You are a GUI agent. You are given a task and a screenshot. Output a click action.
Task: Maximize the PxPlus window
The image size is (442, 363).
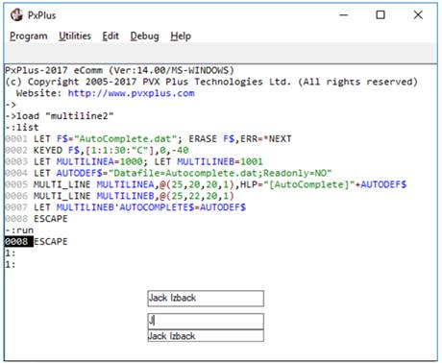[381, 14]
